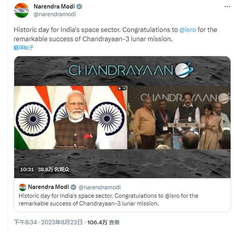234x232 pixels.
Task: Open the Narendra Modi profile name at top
Action: 54,7
